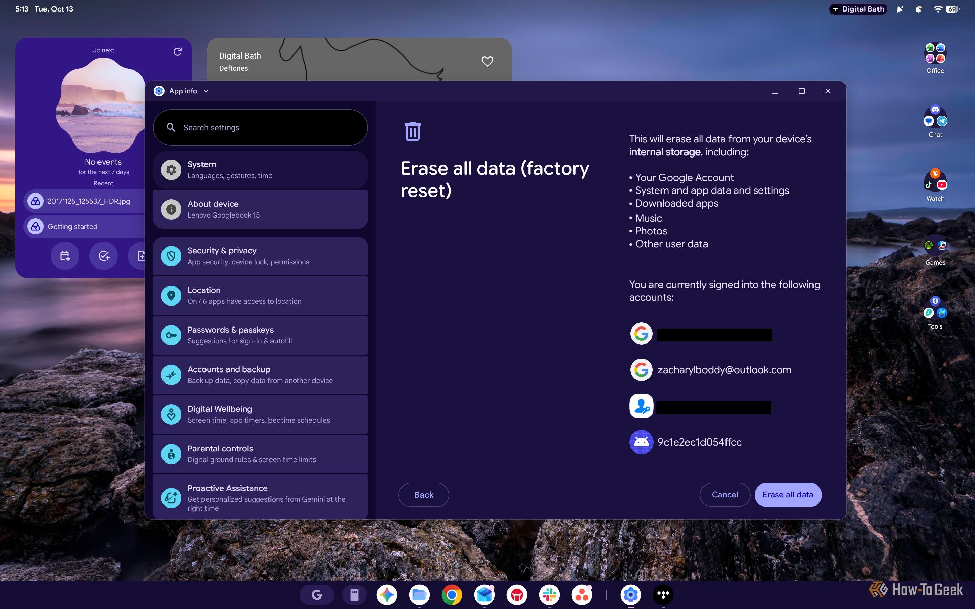
Task: Select the 9c1e2ec1d054ffcc account entry
Action: (x=686, y=442)
